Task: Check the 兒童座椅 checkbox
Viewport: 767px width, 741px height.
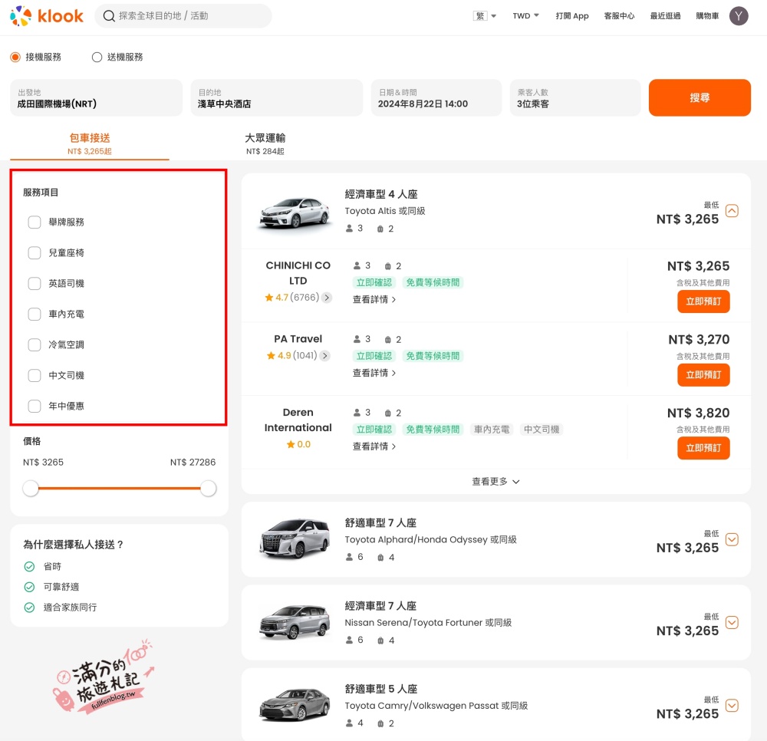Action: coord(35,253)
